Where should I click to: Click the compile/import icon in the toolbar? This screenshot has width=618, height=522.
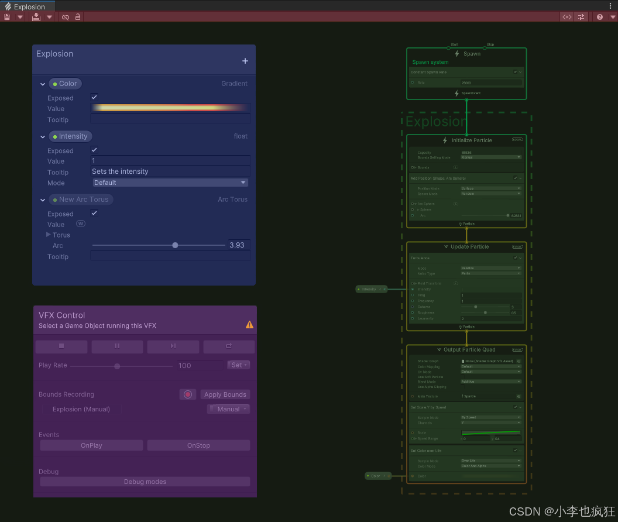[x=36, y=17]
